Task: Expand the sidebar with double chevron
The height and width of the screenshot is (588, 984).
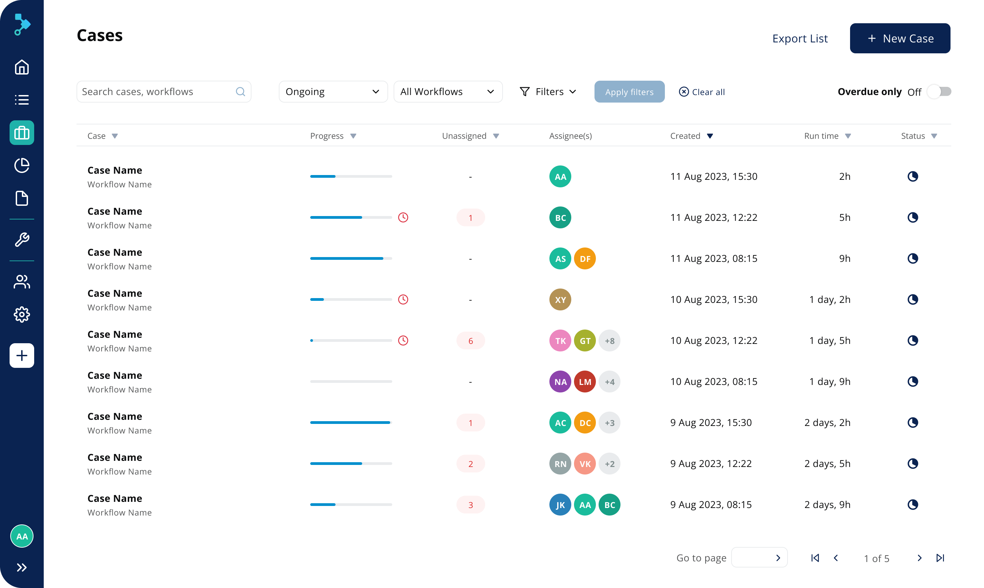Action: pyautogui.click(x=22, y=567)
